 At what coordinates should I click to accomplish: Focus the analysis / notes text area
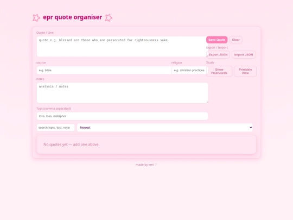123,93
